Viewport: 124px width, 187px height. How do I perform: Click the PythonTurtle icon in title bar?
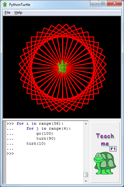(x=5, y=5)
